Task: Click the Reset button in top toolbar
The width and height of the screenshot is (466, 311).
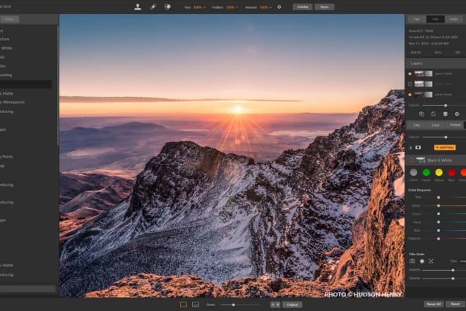Action: click(x=324, y=7)
